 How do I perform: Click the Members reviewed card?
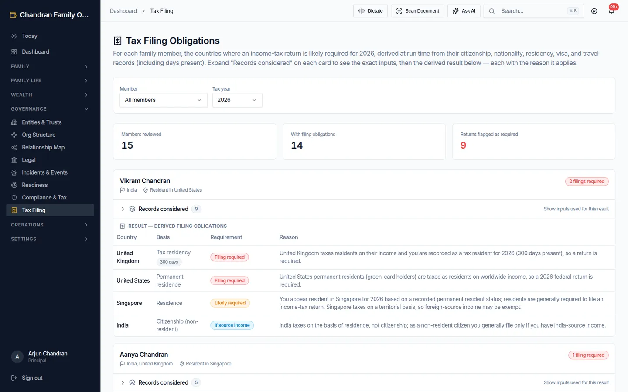195,142
